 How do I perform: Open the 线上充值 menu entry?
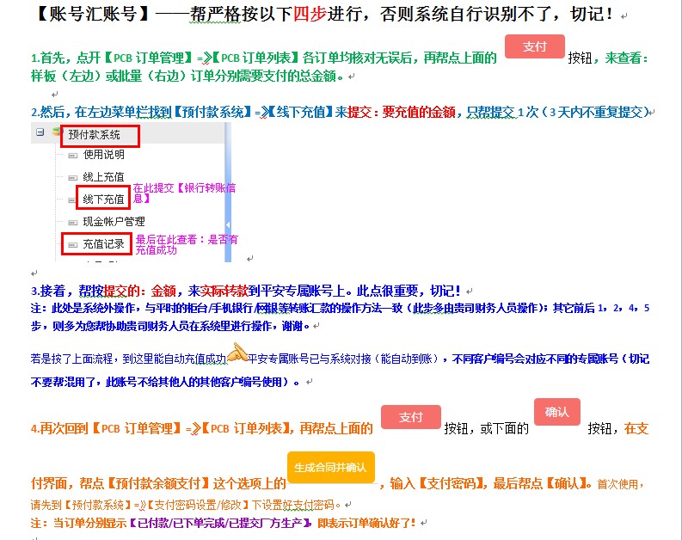click(x=103, y=177)
